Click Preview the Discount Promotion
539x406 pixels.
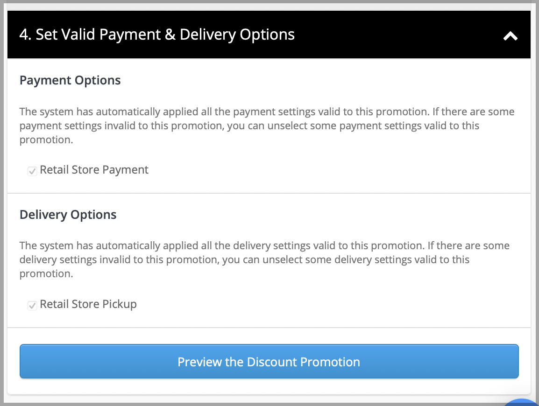[x=269, y=361]
